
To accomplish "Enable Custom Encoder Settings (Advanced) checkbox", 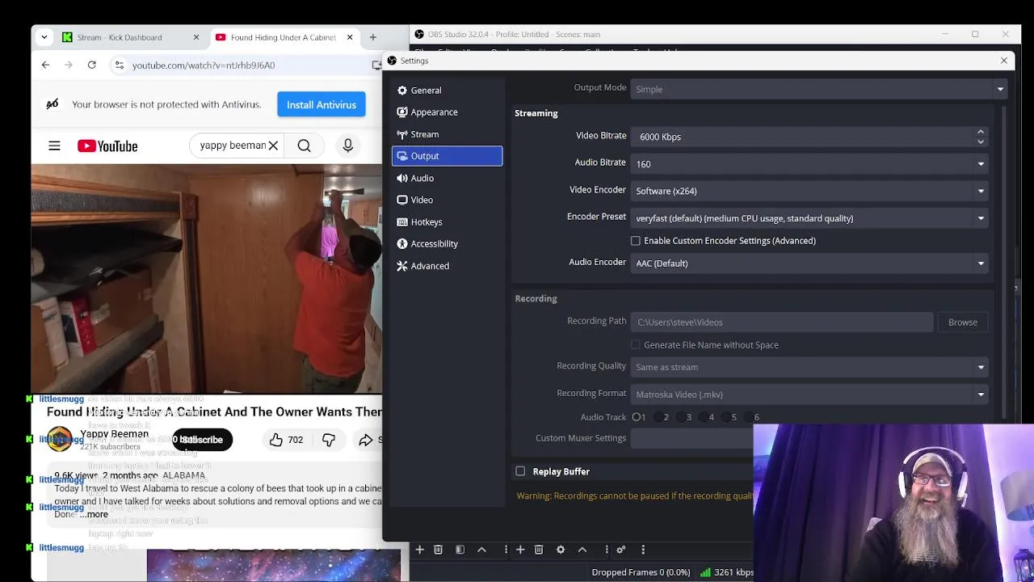I will point(636,241).
